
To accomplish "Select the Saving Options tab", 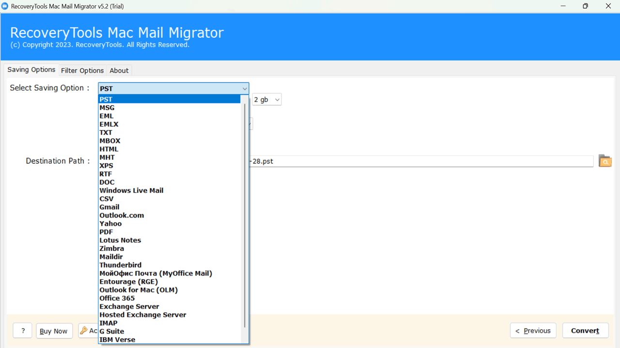I will coord(31,70).
